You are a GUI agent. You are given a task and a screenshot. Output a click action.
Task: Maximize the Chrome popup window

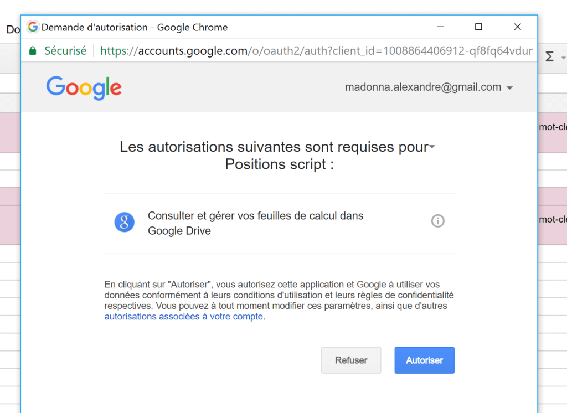tap(478, 27)
